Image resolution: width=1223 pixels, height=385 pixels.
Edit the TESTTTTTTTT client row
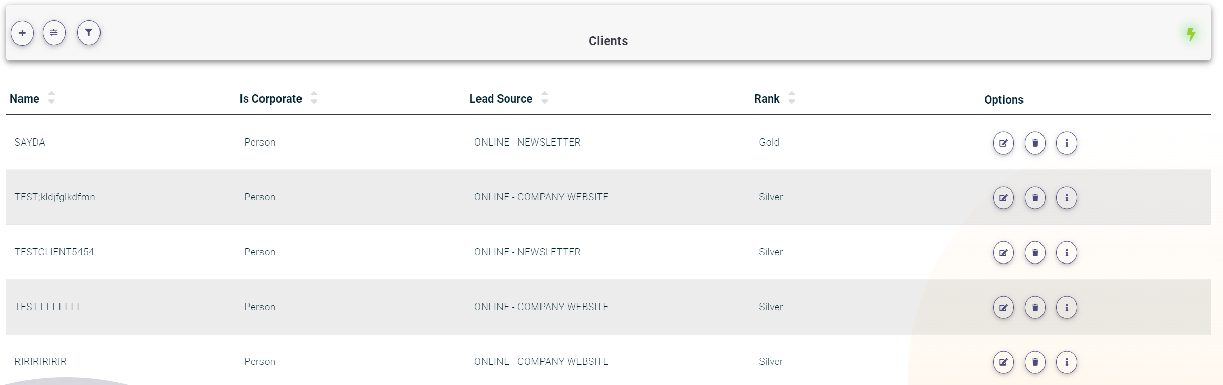tap(1003, 308)
